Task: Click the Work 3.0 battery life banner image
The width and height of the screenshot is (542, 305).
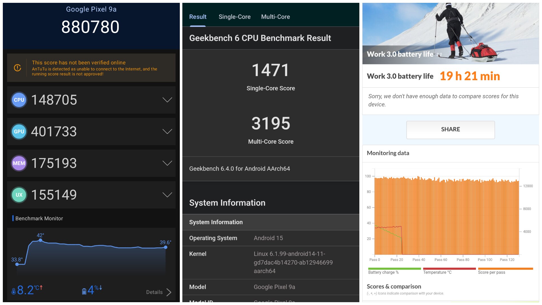Action: 450,33
